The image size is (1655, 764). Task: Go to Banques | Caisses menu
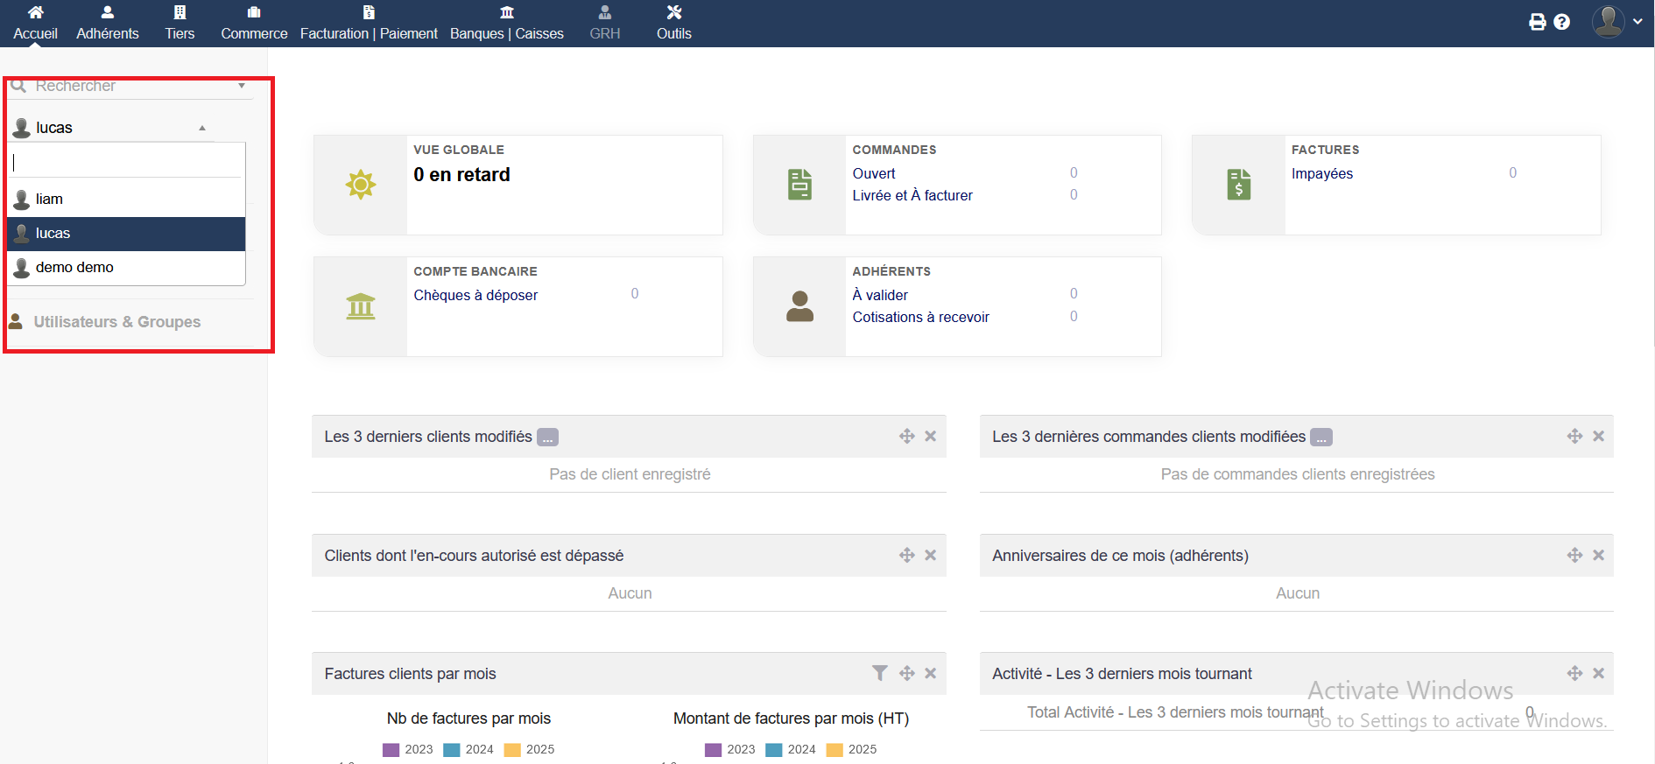click(x=506, y=23)
